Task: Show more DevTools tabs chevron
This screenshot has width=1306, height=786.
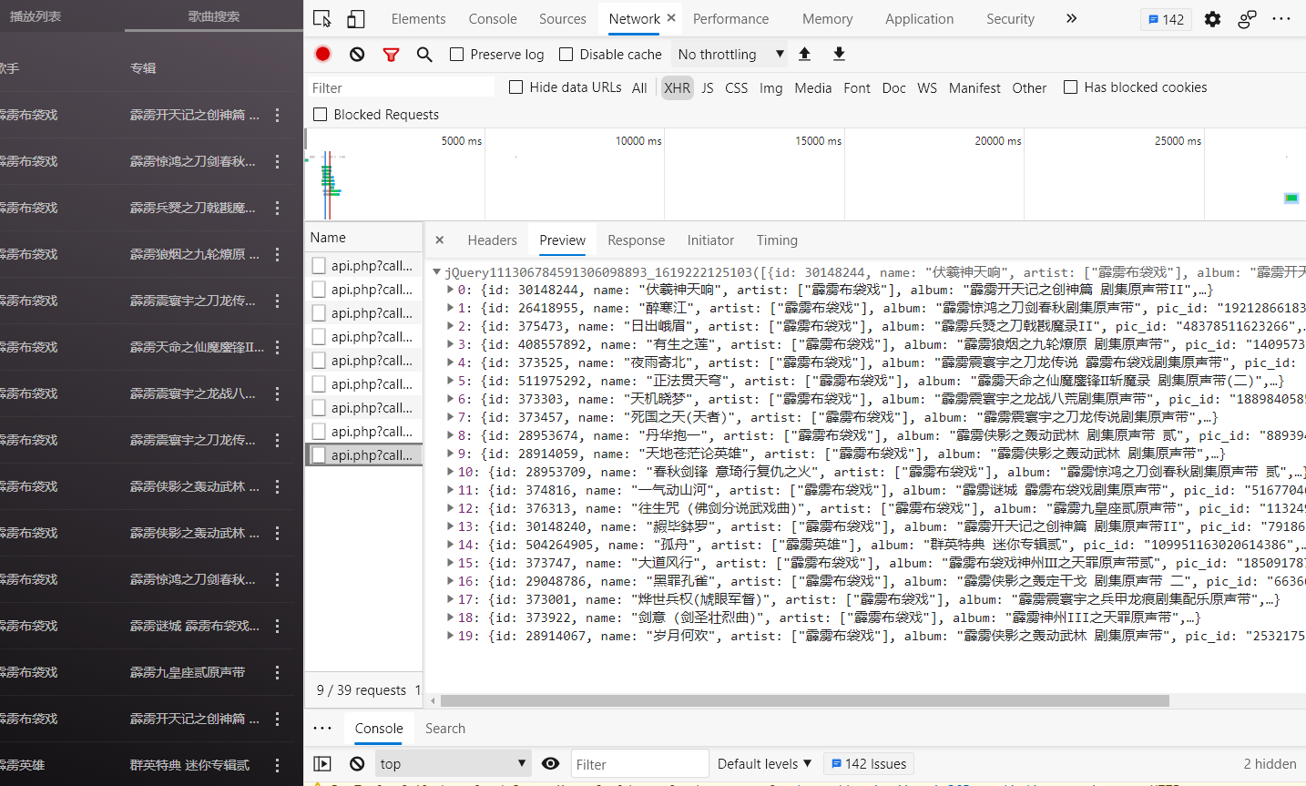Action: 1071,18
